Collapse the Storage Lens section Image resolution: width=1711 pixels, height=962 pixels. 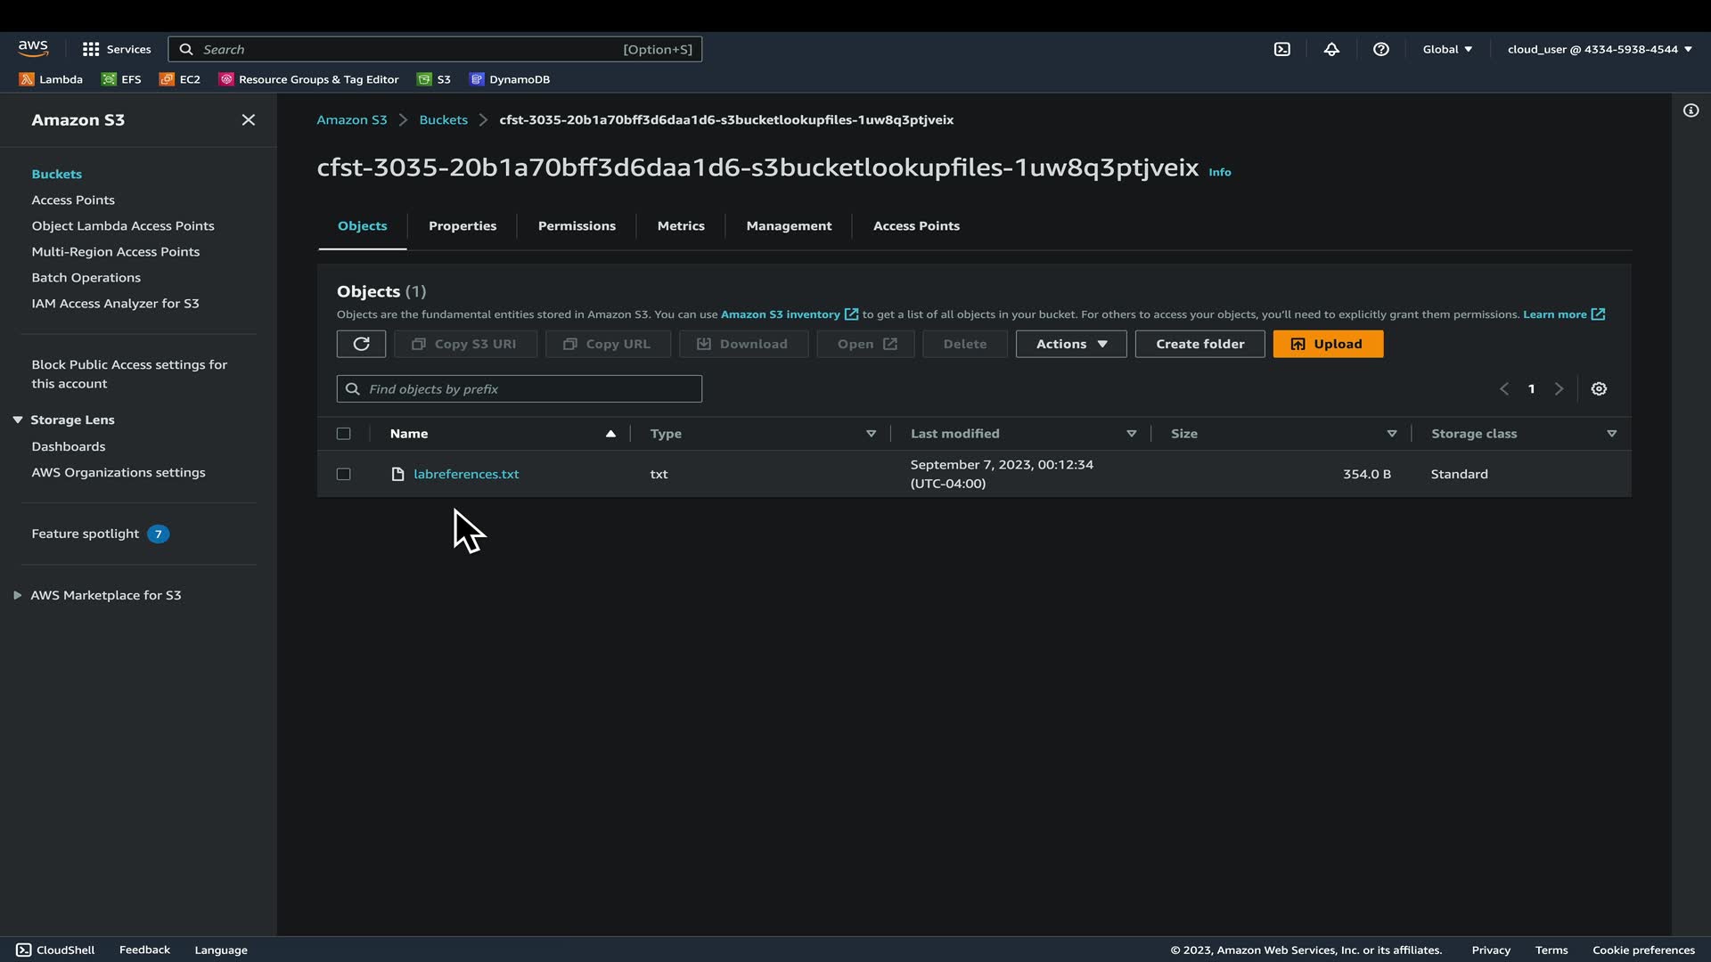(18, 420)
